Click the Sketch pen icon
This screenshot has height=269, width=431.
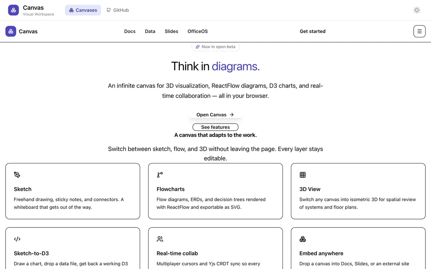pyautogui.click(x=17, y=175)
